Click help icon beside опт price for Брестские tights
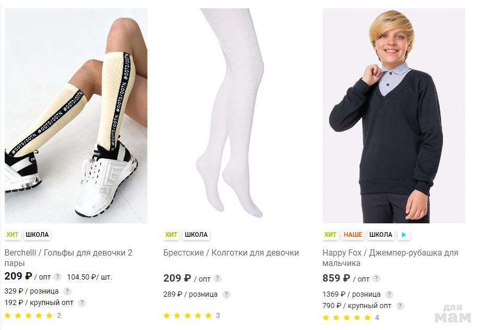This screenshot has height=330, width=479. 218,278
